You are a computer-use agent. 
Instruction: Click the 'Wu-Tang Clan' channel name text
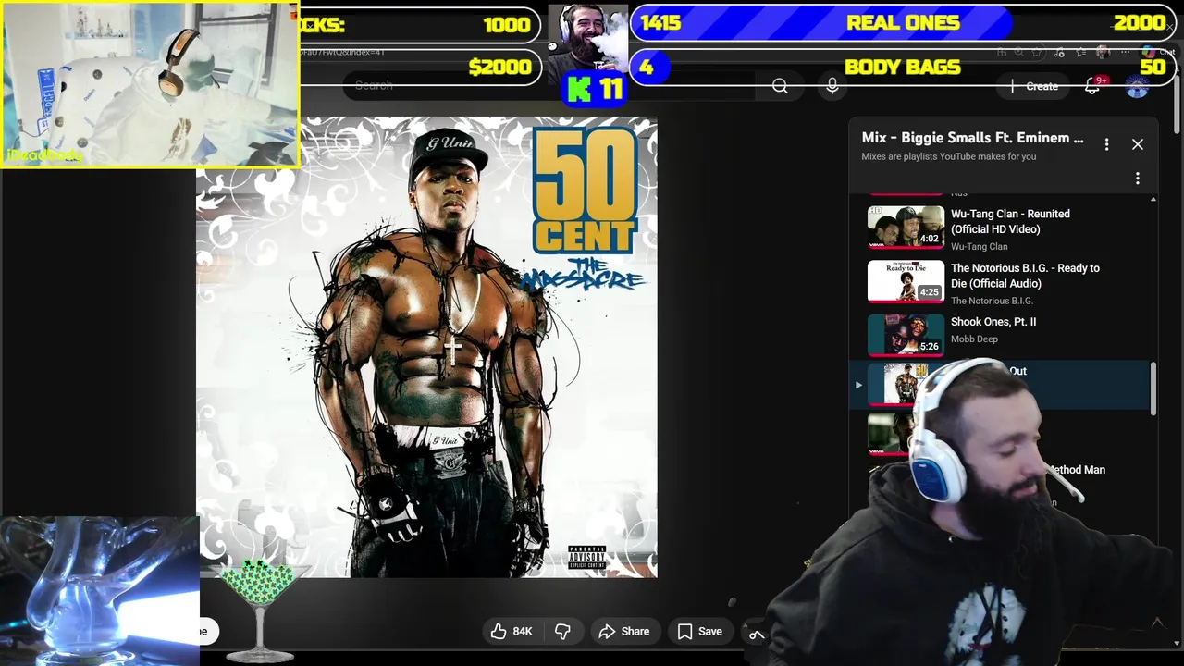[979, 247]
